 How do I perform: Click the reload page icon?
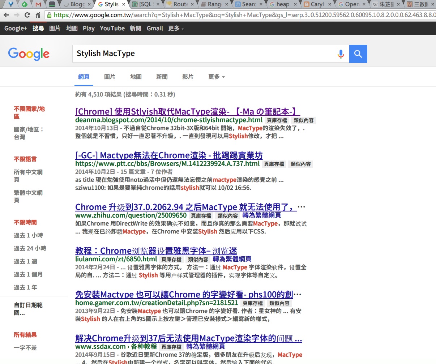click(27, 15)
